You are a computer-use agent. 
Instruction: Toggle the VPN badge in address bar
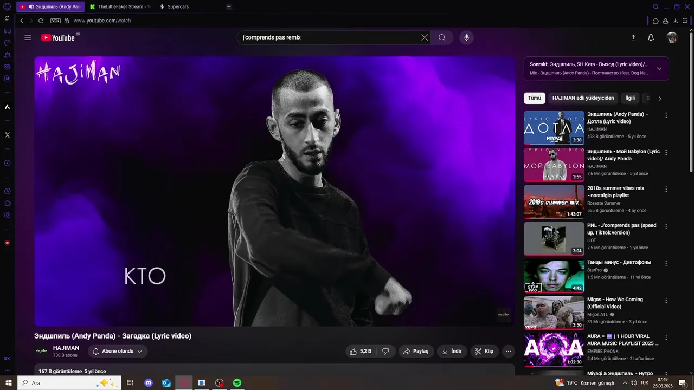pyautogui.click(x=55, y=21)
